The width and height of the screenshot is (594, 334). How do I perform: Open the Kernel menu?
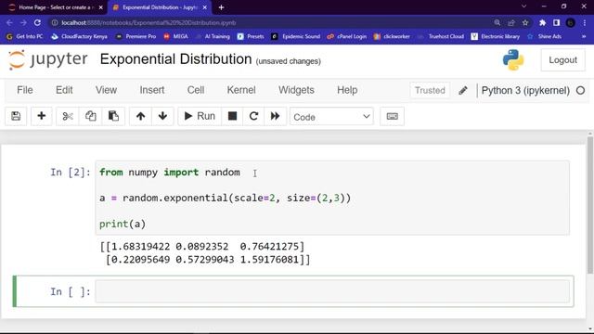(x=241, y=90)
